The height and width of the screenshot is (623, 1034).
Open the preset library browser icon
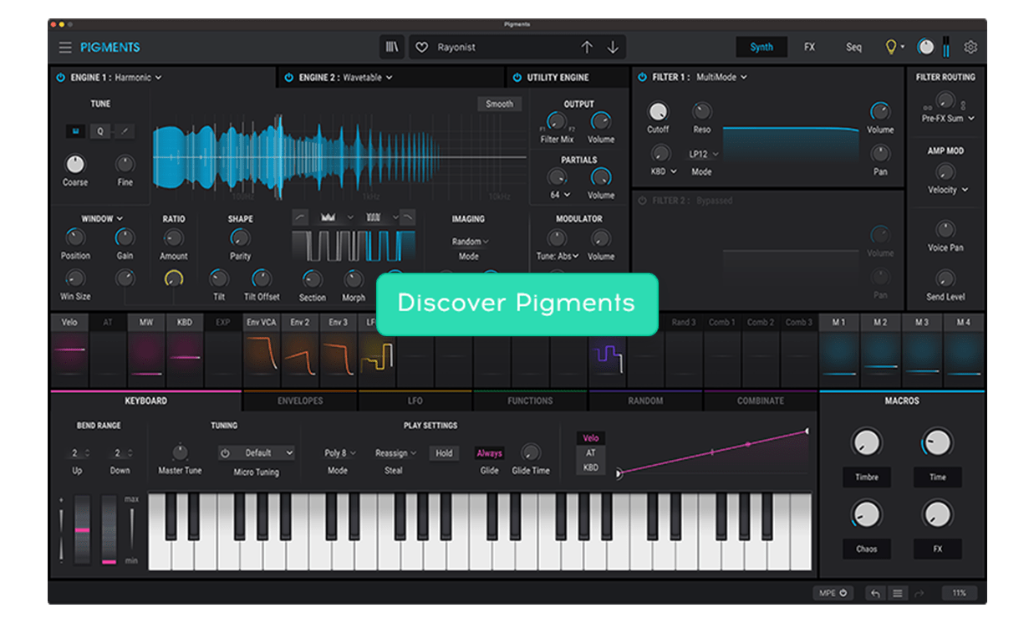click(392, 48)
